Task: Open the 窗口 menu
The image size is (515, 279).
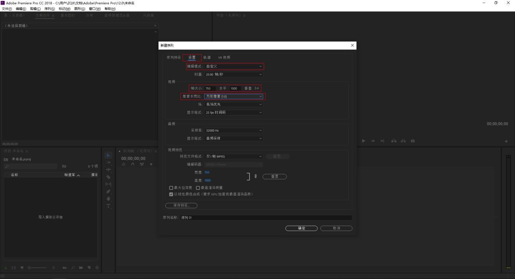Action: tap(95, 9)
